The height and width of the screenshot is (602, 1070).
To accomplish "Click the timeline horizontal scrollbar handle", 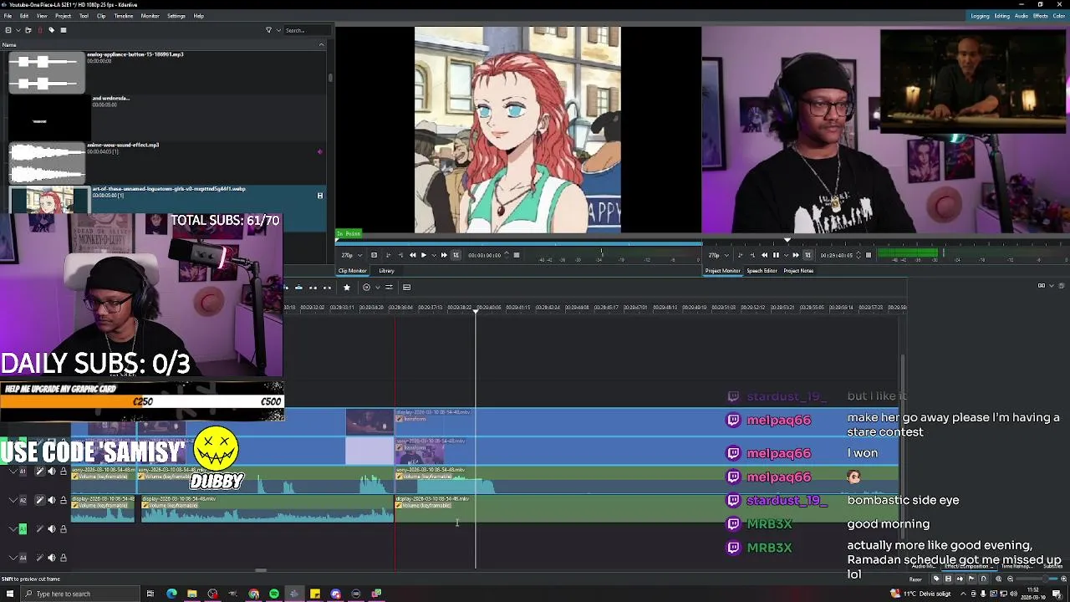I will click(x=261, y=571).
